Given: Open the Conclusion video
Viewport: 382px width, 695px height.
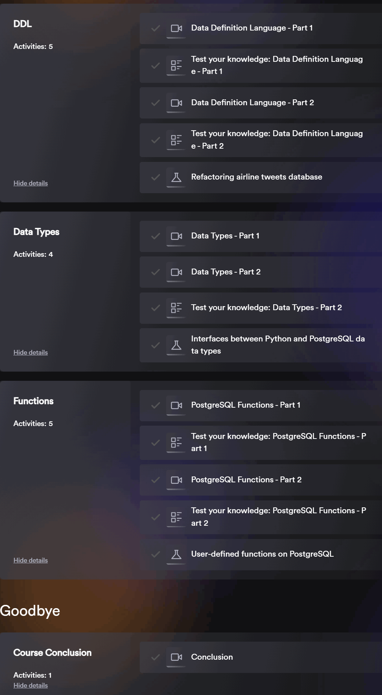Looking at the screenshot, I should click(261, 657).
